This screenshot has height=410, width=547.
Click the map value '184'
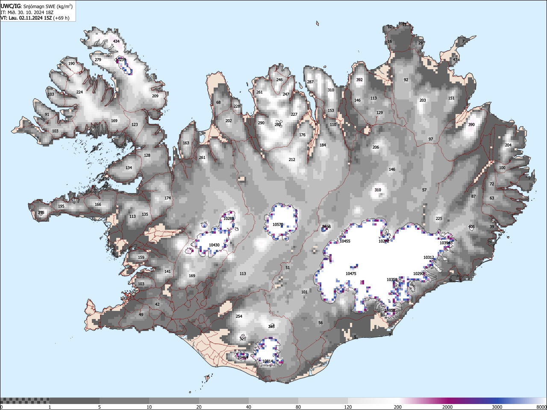pyautogui.click(x=323, y=145)
